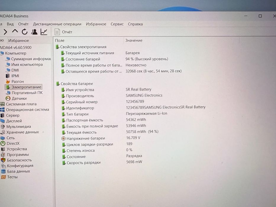Click the 54362 mWh value
The width and height of the screenshot is (276, 207).
pos(136,120)
